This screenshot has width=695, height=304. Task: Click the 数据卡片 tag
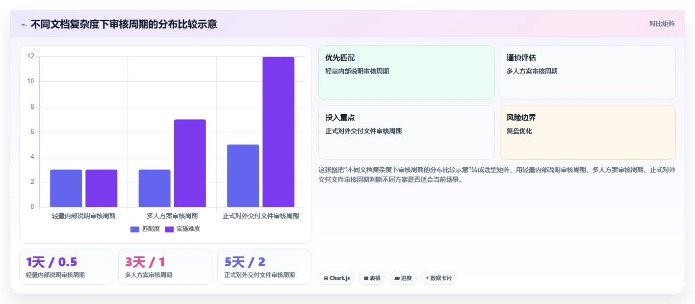439,278
